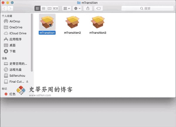This screenshot has width=176, height=127.
Task: Click the Edit Tags toolbar button
Action: point(98,9)
